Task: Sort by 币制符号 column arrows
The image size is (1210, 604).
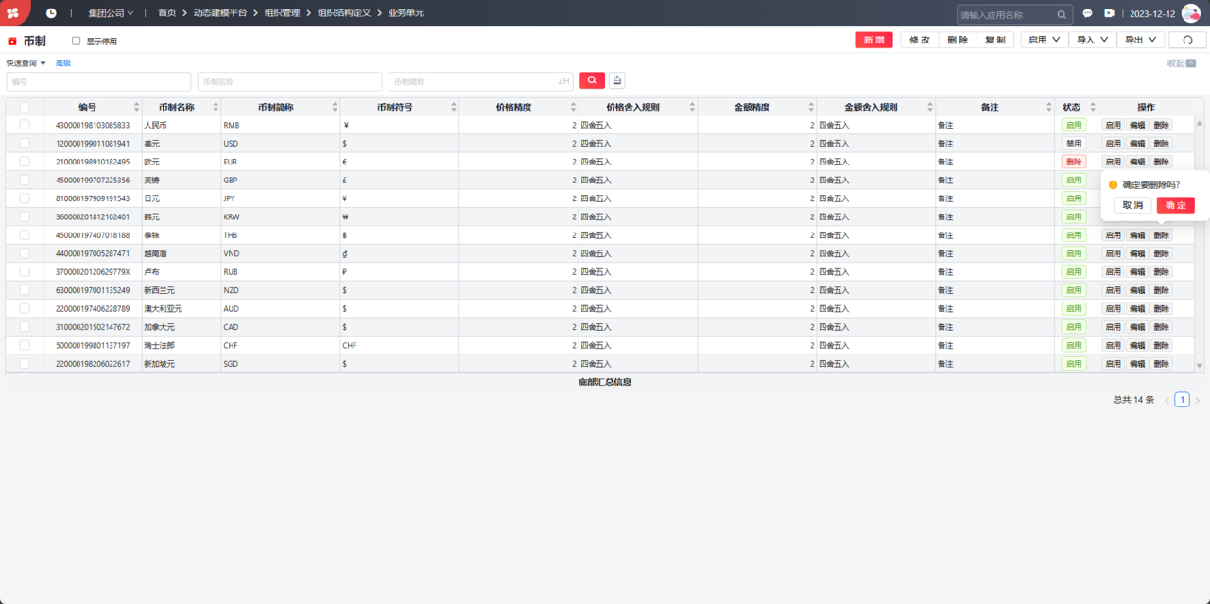Action: click(x=454, y=107)
